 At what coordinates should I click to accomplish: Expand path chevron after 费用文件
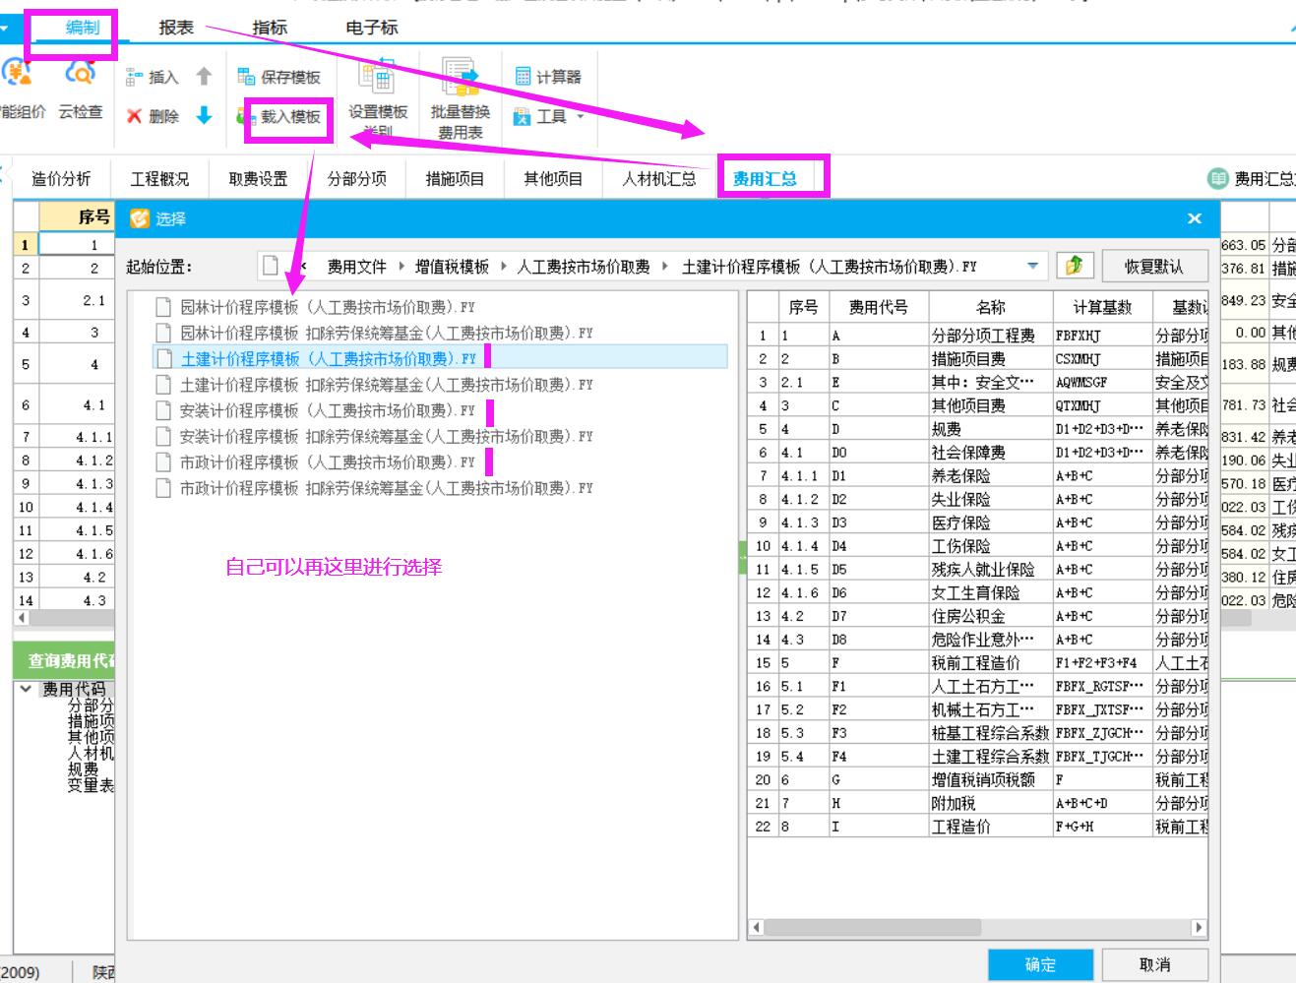[x=401, y=266]
